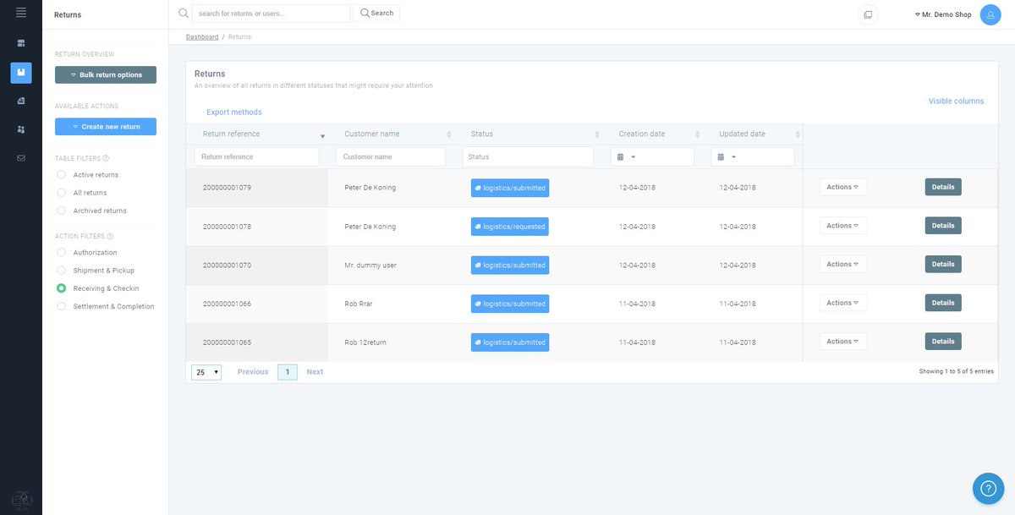This screenshot has height=515, width=1015.
Task: Click the Table Filters help icon
Action: (106, 158)
